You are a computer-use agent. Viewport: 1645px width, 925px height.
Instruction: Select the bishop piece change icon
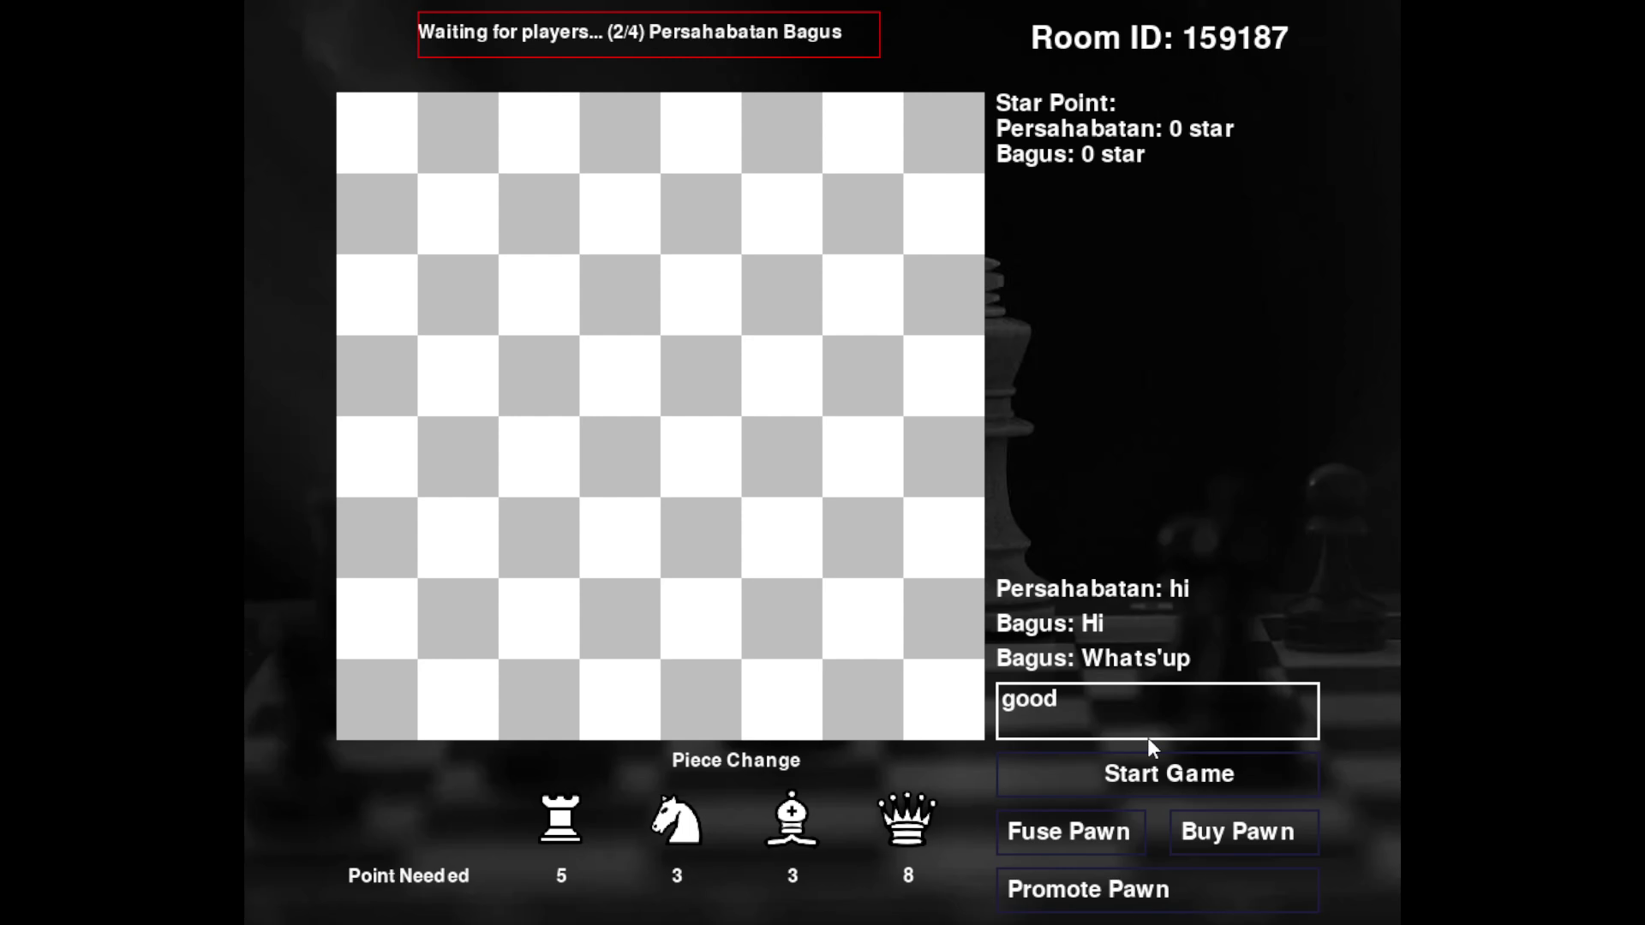point(792,819)
